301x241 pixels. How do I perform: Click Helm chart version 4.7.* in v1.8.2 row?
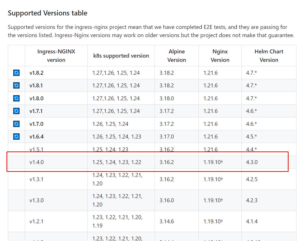269,73
